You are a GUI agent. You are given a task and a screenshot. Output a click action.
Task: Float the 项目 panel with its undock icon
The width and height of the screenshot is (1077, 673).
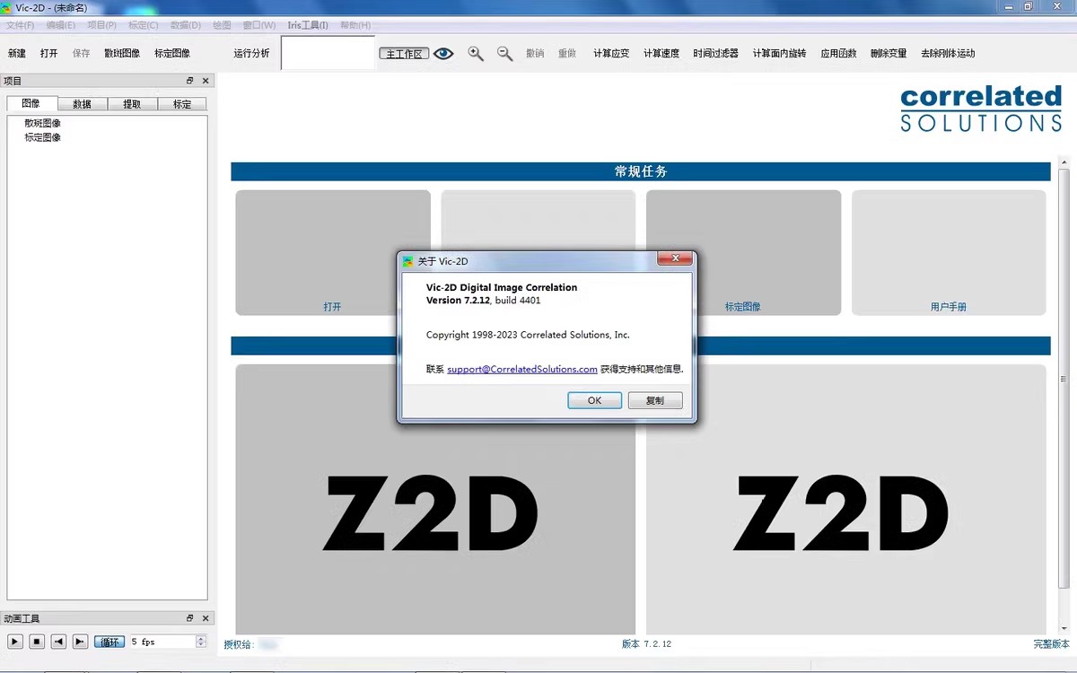point(190,81)
